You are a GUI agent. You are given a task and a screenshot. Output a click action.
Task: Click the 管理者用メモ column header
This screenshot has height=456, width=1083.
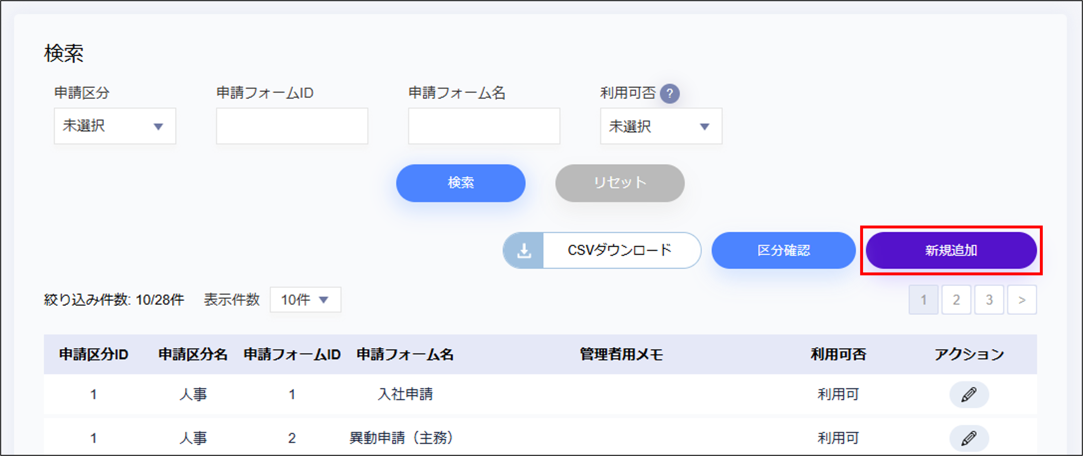(621, 355)
